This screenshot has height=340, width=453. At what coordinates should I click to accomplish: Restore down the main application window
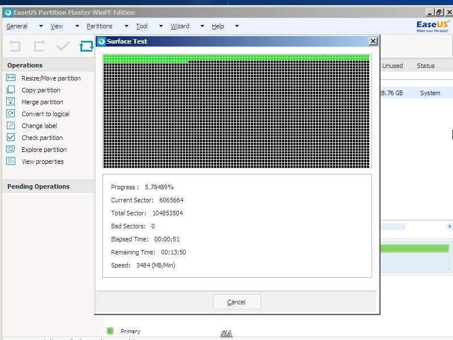point(439,12)
